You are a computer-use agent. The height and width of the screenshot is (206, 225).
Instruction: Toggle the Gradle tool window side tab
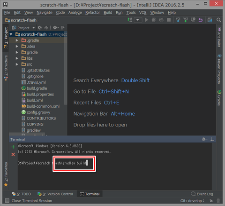pyautogui.click(x=219, y=98)
